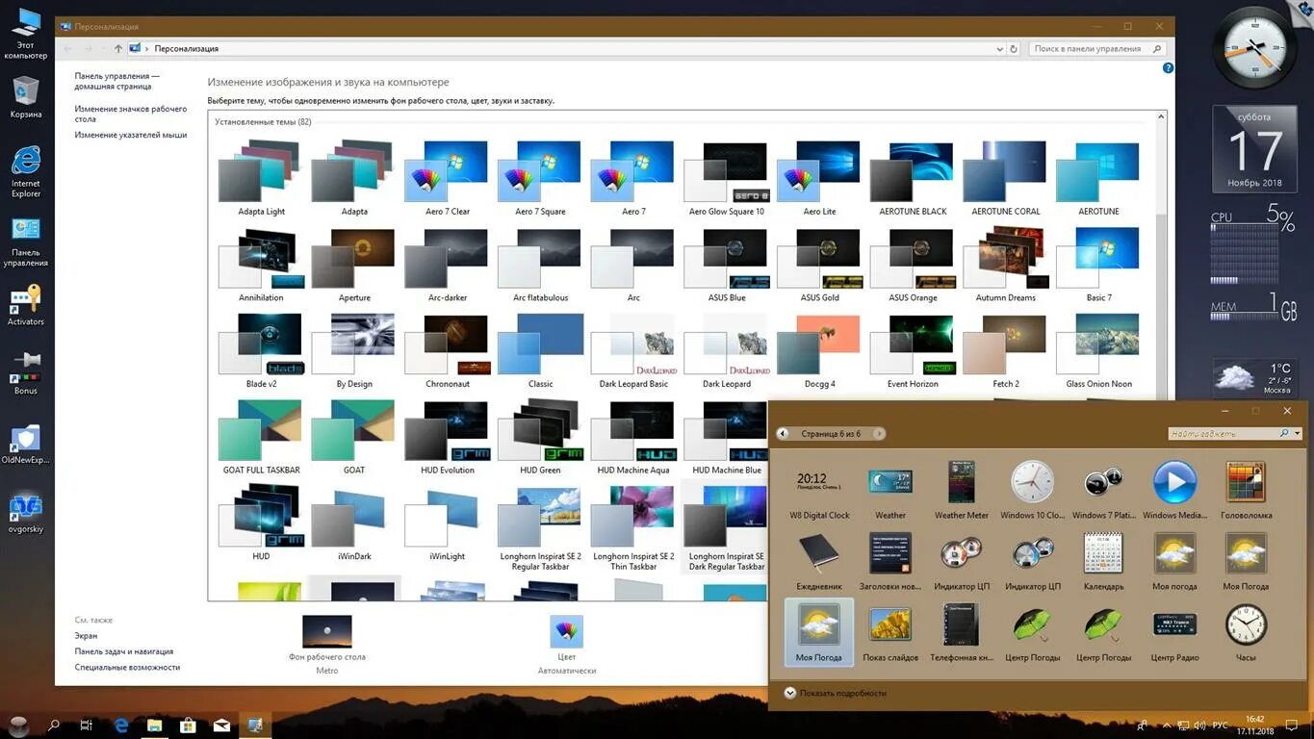Select the Blade v2 theme
1314x739 pixels.
coord(261,350)
